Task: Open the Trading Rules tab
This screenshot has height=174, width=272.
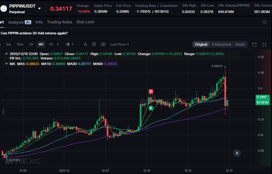Action: tap(59, 22)
